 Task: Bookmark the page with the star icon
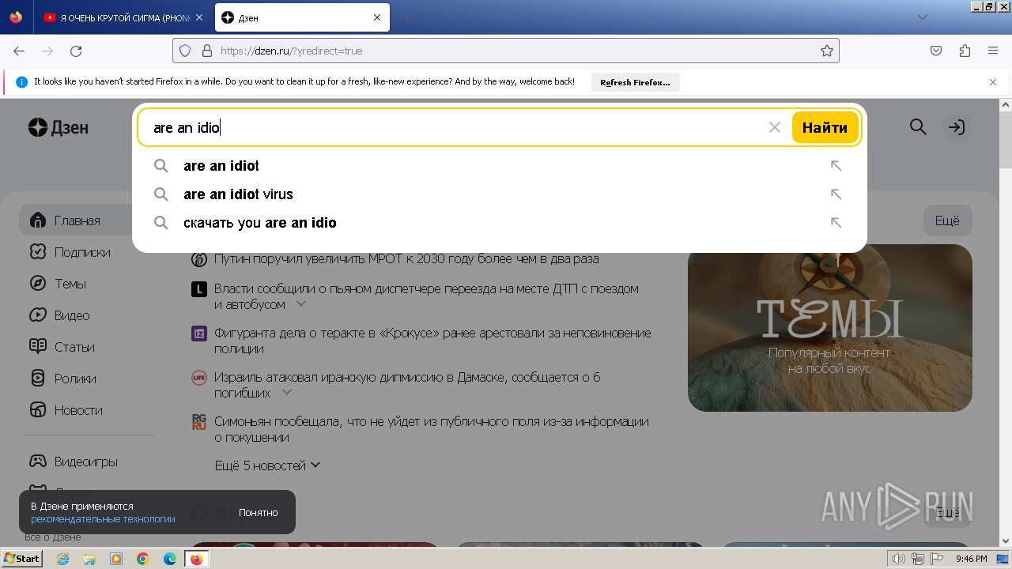pyautogui.click(x=827, y=51)
